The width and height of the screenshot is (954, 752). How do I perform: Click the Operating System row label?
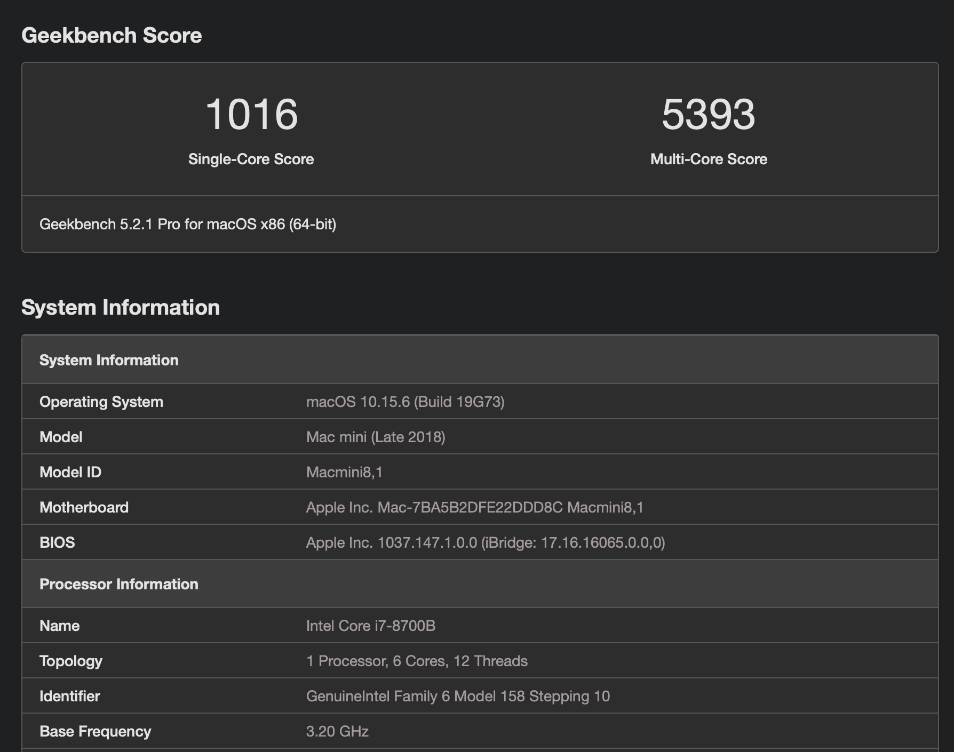coord(101,402)
